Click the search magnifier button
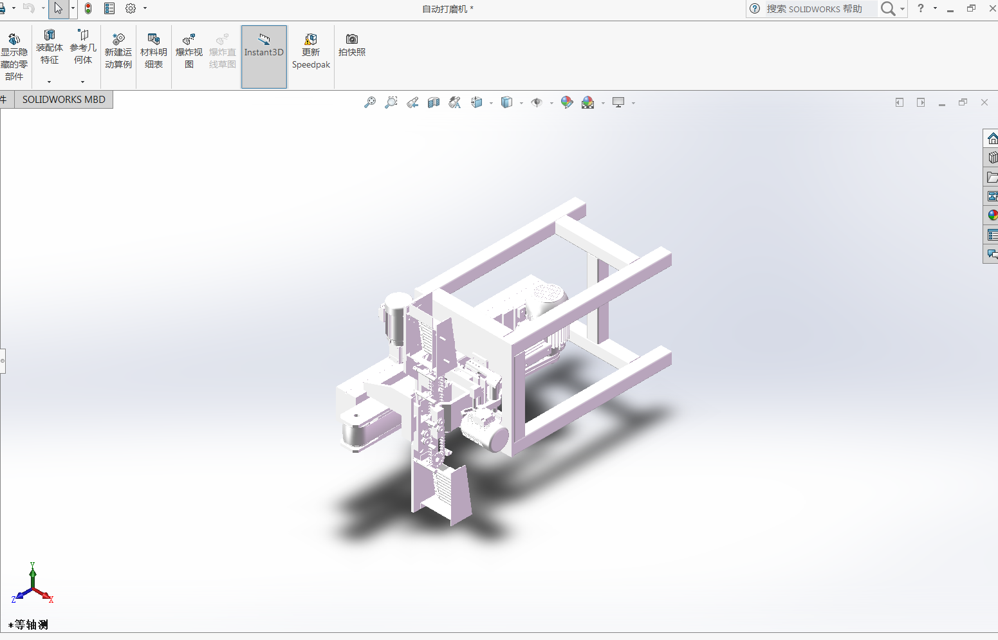This screenshot has width=998, height=640. point(888,8)
